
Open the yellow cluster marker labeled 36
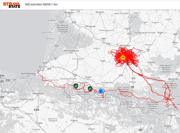coord(123,57)
